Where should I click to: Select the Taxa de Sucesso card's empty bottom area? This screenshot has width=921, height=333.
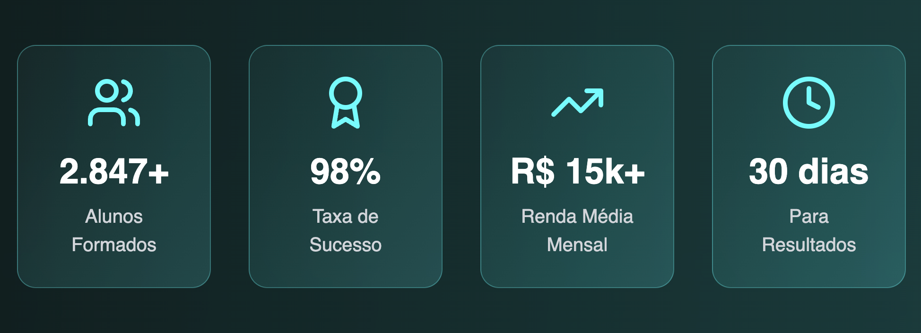[x=346, y=272]
